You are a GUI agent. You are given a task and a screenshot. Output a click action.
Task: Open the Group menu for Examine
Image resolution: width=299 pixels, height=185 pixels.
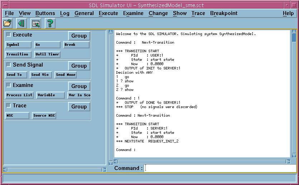point(79,86)
